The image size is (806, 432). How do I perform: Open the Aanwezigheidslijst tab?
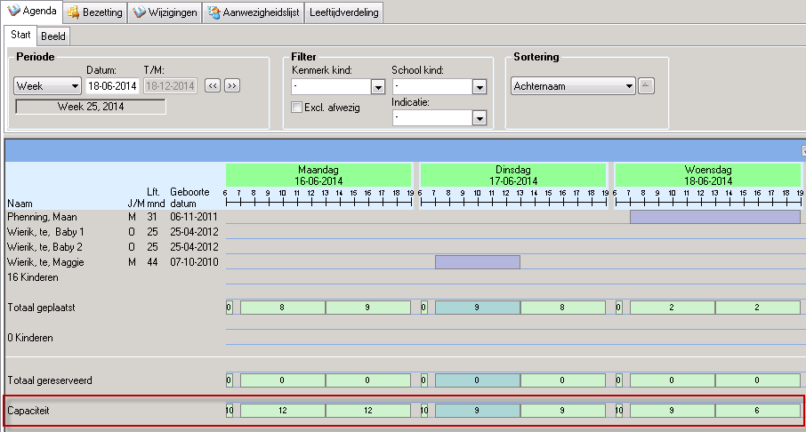coord(254,12)
